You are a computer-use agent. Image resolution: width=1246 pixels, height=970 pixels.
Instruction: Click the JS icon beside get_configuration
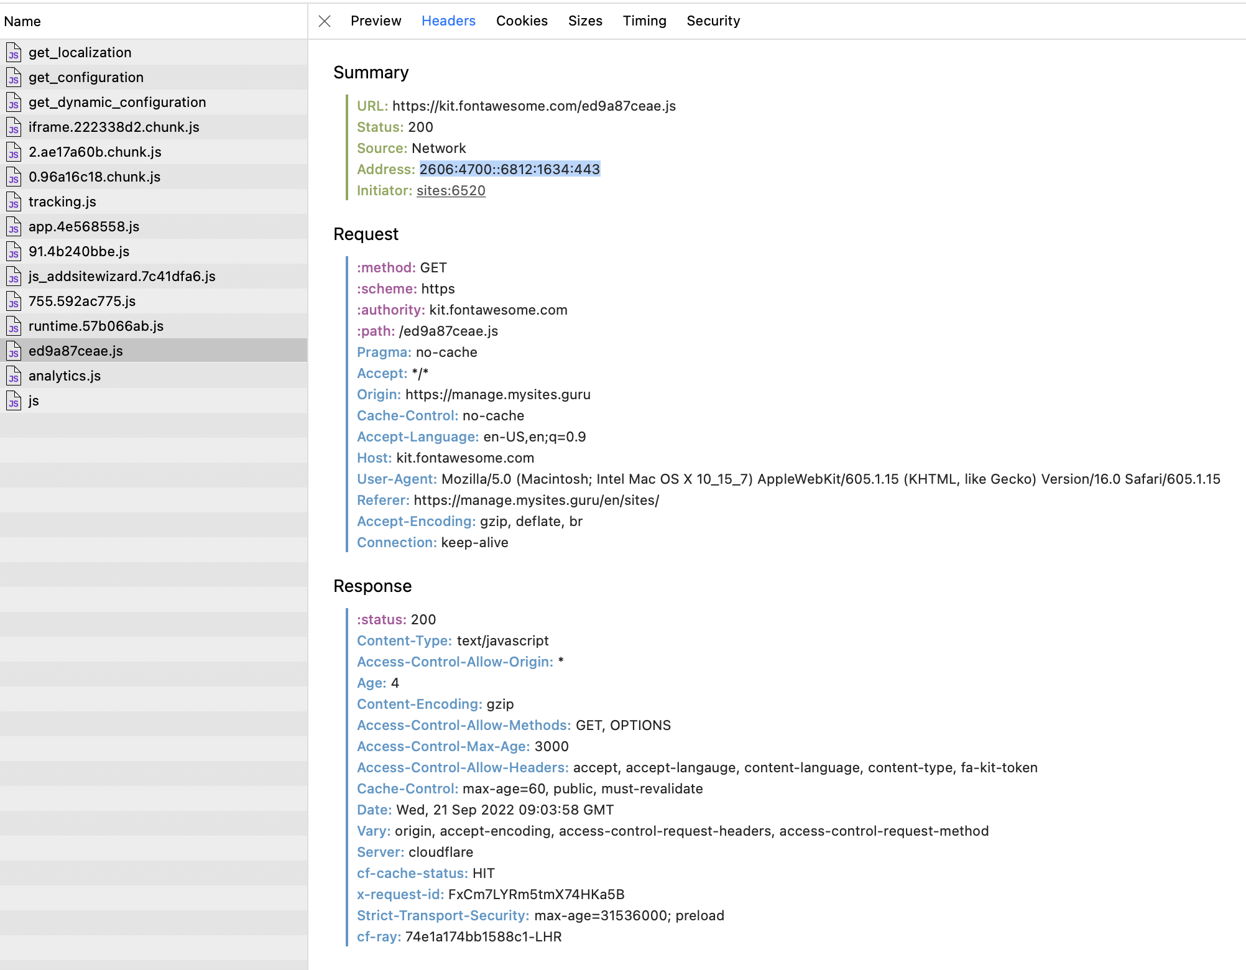point(14,77)
